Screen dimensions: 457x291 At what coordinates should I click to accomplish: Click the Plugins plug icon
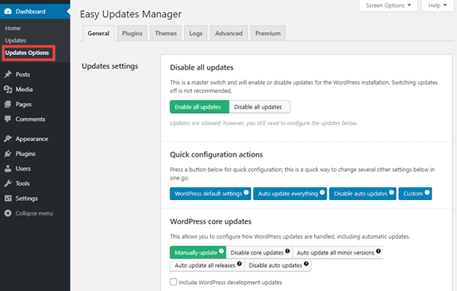tap(8, 153)
